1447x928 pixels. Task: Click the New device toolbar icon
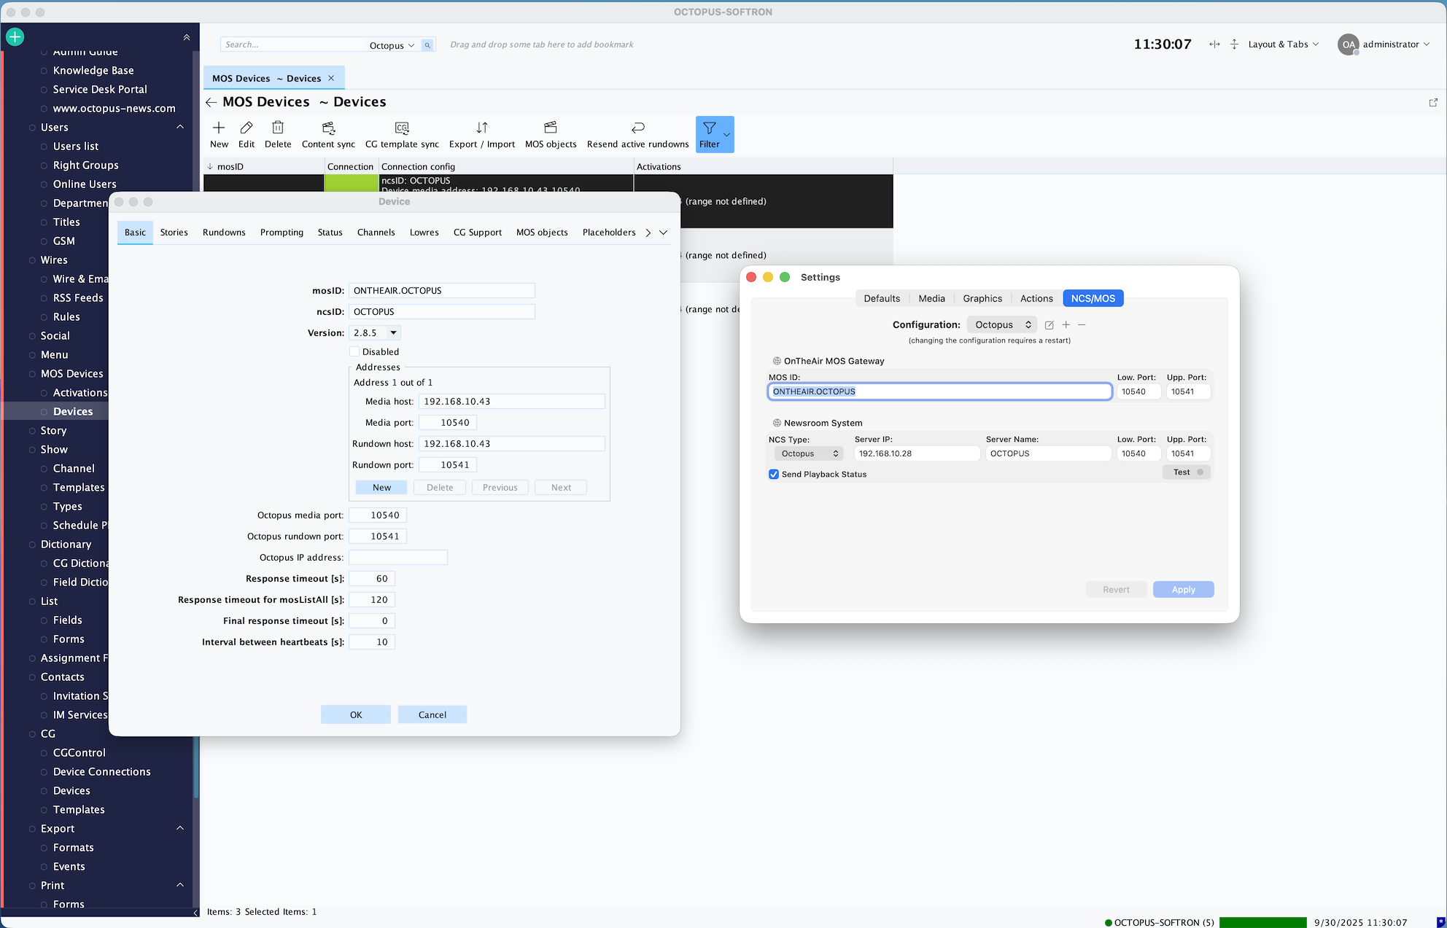[219, 134]
